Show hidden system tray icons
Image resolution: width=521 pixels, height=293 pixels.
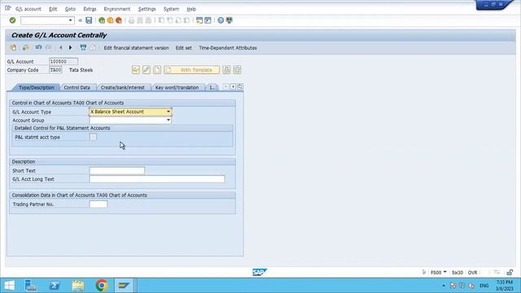(x=444, y=286)
